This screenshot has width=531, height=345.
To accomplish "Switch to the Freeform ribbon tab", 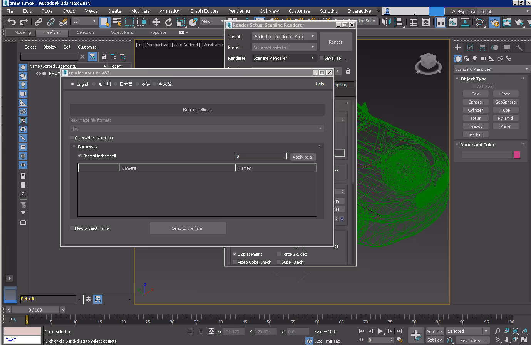I will coord(52,33).
